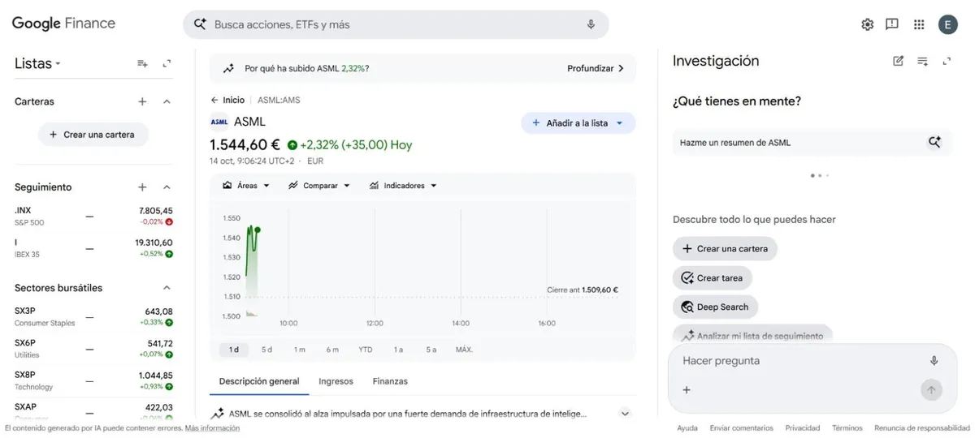
Task: Click the Crear tarea chip
Action: pos(712,278)
